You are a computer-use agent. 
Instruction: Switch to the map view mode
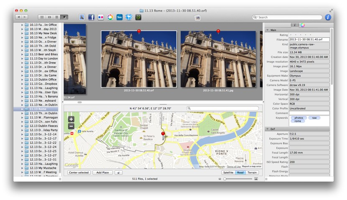(64, 17)
